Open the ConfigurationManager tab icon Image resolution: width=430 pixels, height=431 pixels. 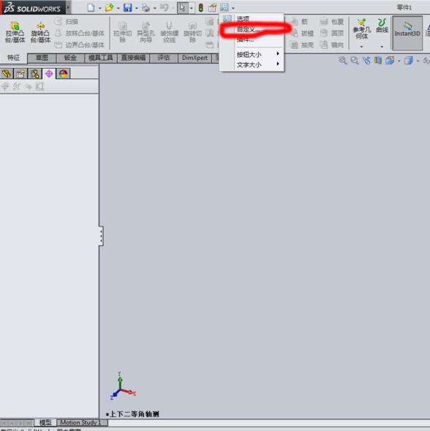coord(35,73)
